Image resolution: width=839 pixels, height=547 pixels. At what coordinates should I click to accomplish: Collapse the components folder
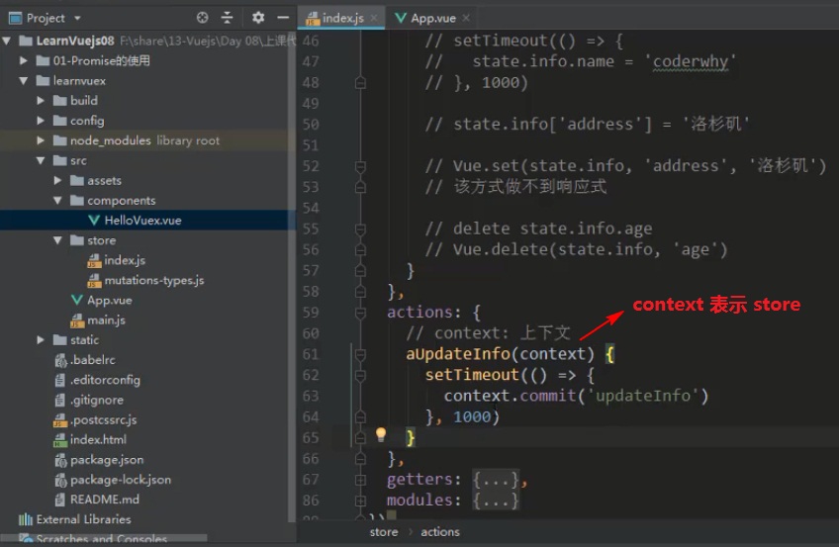[57, 201]
